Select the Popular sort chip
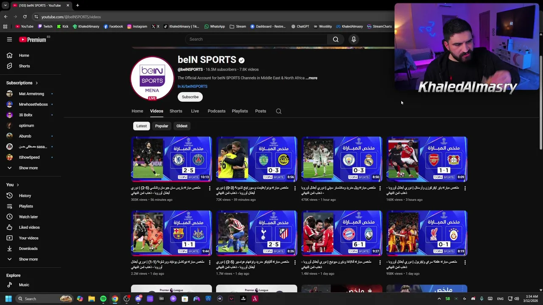The height and width of the screenshot is (305, 543). tap(162, 126)
